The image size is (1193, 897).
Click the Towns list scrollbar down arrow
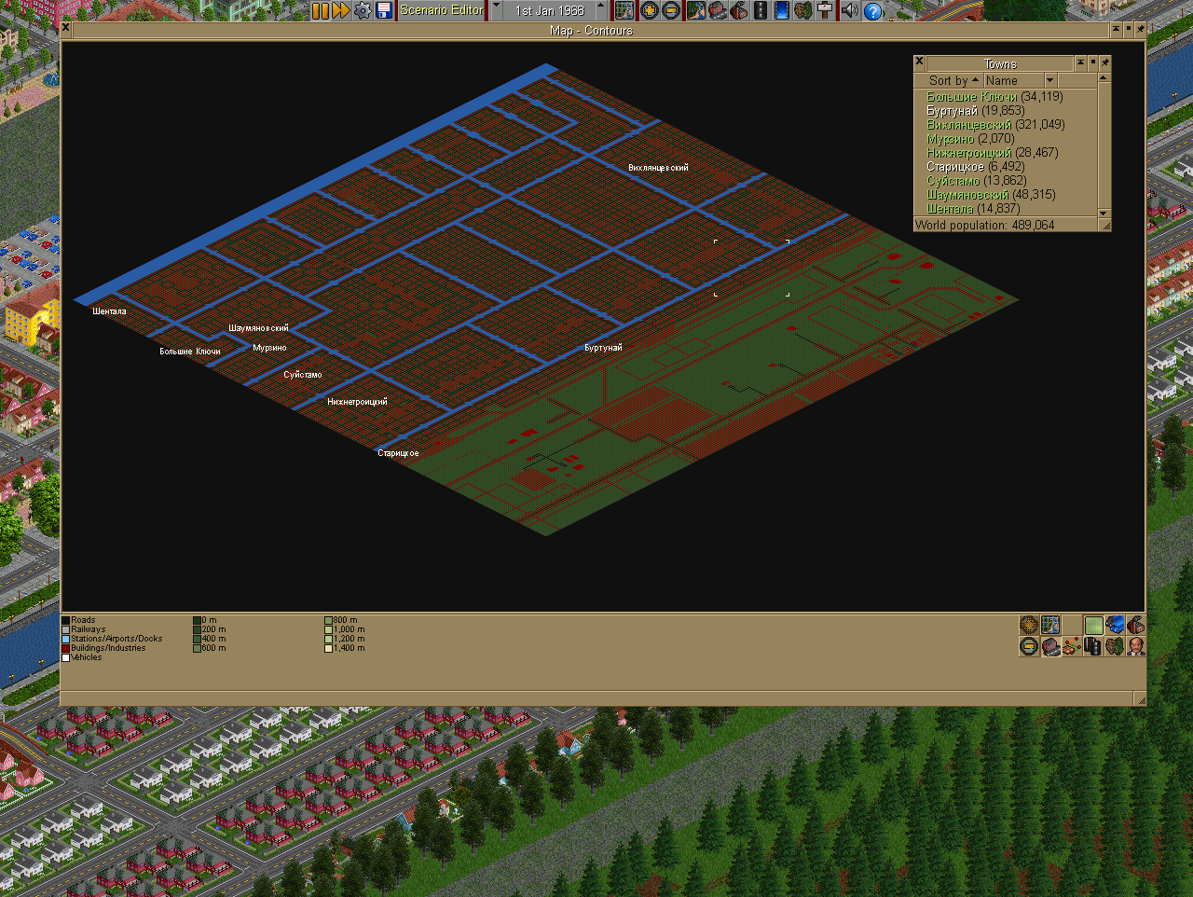(x=1104, y=212)
